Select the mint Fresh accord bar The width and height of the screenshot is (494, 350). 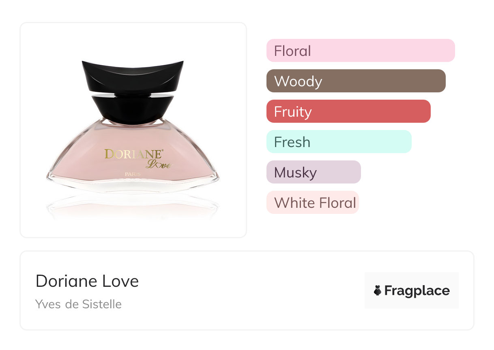[x=339, y=142]
